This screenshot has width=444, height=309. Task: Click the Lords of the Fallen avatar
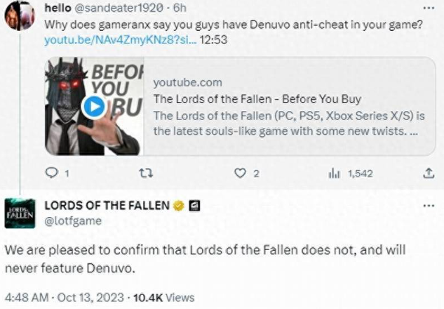[20, 213]
